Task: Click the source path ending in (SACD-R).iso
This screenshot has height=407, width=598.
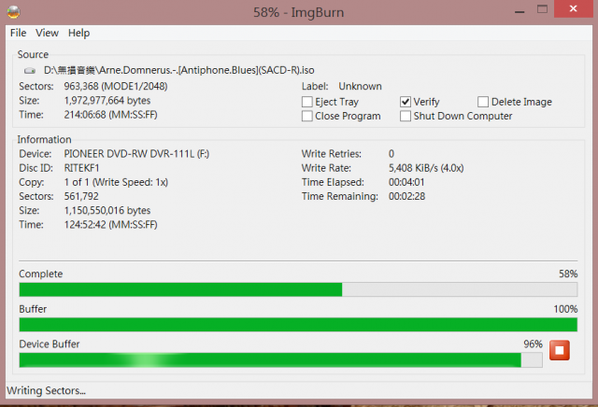Action: click(x=178, y=71)
